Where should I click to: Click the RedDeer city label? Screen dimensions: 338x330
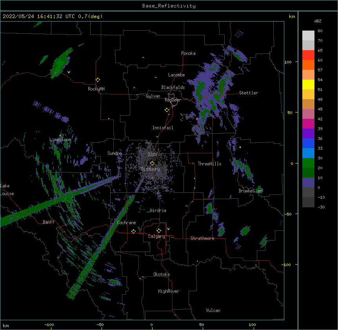tap(173, 100)
